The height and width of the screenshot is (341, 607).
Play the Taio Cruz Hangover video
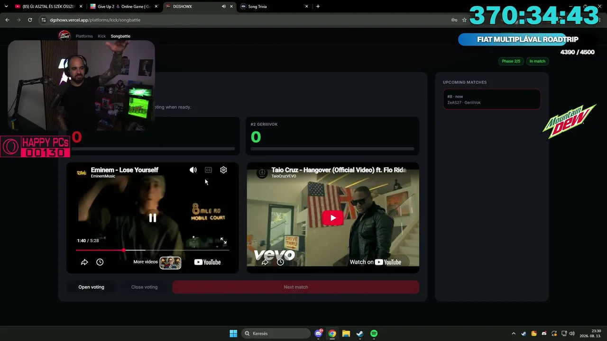[333, 218]
